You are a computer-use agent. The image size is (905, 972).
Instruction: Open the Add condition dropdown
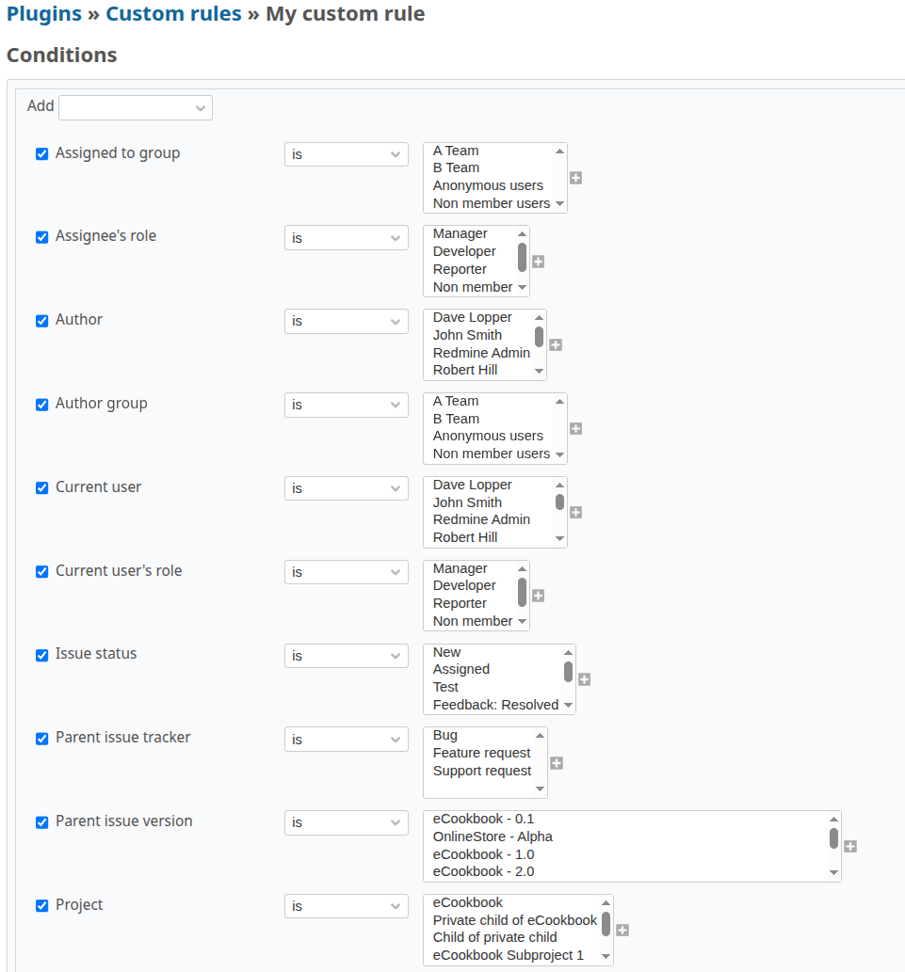(135, 107)
